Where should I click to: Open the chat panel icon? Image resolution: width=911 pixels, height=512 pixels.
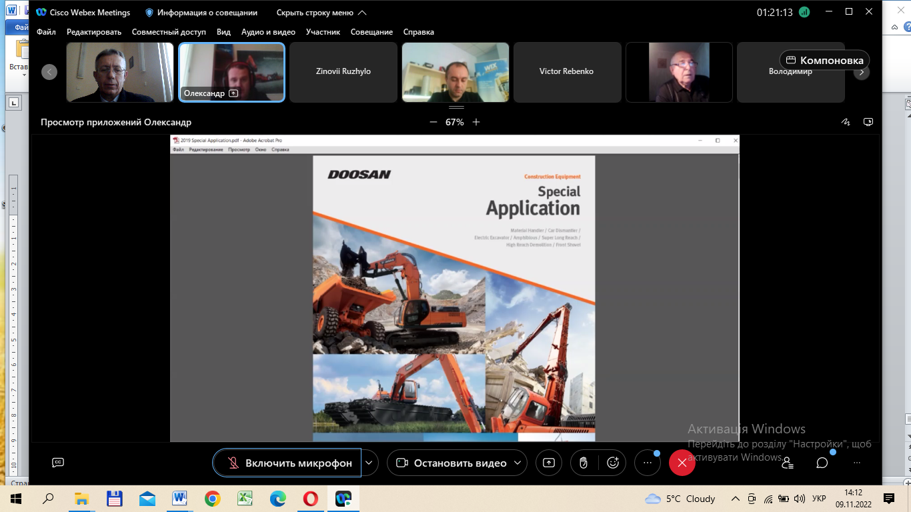coord(822,463)
